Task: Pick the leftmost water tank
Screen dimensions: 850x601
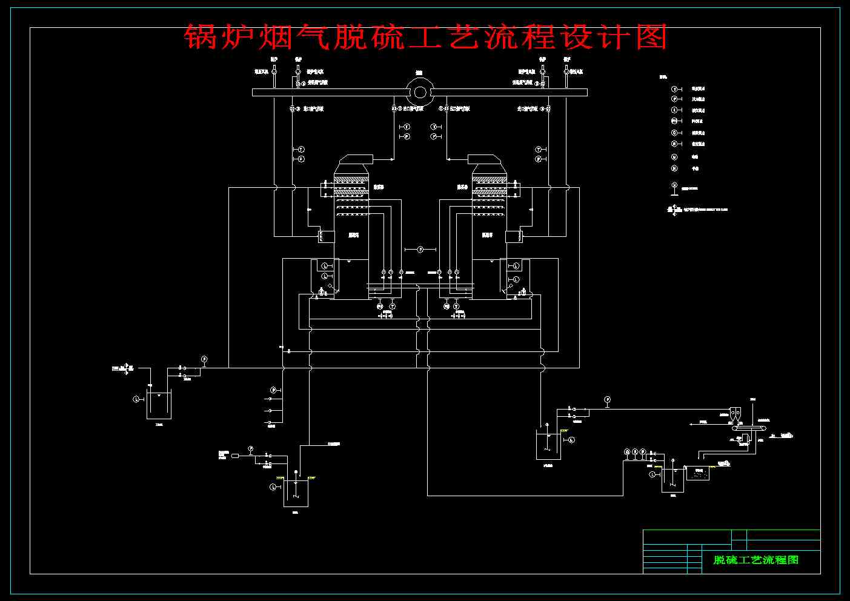Action: (x=159, y=404)
